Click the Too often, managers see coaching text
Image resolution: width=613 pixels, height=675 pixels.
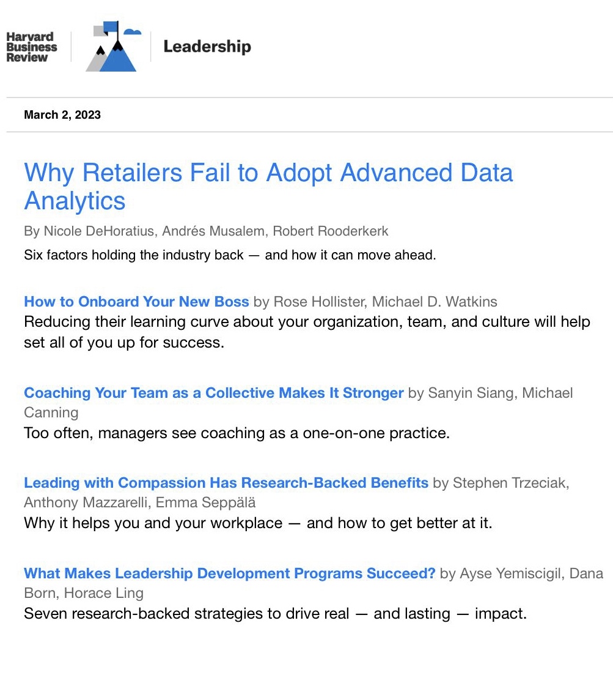click(x=237, y=433)
